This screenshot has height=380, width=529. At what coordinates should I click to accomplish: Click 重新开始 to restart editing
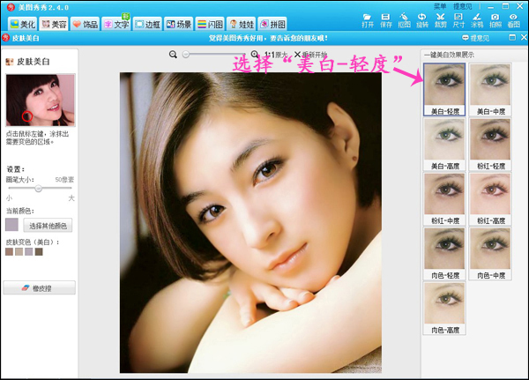(x=298, y=55)
